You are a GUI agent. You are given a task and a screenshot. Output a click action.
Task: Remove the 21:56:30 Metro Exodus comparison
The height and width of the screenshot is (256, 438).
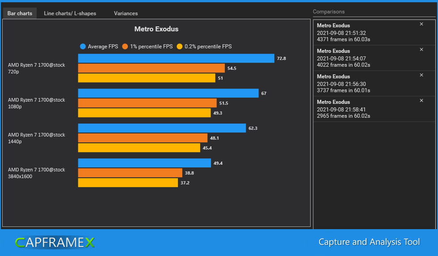pos(421,75)
